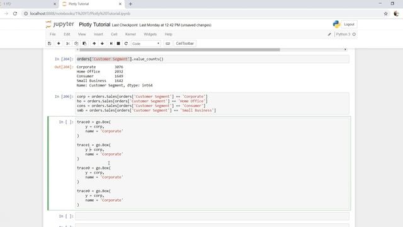Open the Cell menu
This screenshot has height=227, width=403.
click(114, 34)
